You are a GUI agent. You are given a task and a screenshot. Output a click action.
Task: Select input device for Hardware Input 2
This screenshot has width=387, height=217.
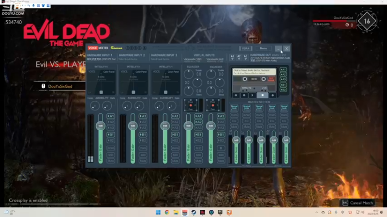[x=128, y=59]
